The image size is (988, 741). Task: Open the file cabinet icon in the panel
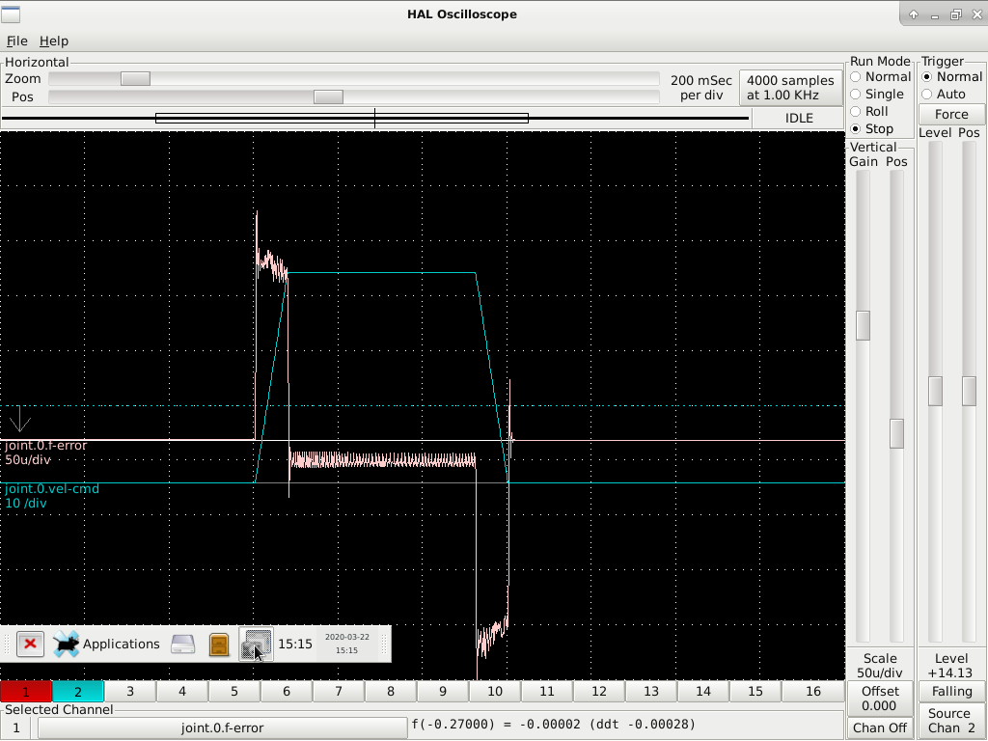click(219, 644)
